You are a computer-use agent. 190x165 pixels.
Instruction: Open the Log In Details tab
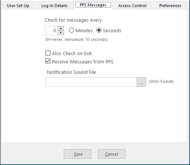(x=54, y=6)
